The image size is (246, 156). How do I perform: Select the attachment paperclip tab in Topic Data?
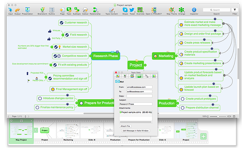click(147, 76)
